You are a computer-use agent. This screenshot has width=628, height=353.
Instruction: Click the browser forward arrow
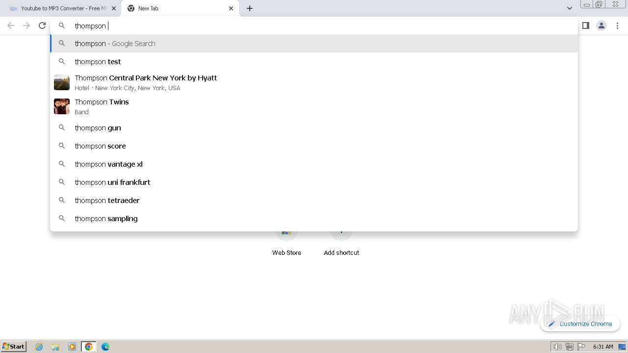coord(26,25)
